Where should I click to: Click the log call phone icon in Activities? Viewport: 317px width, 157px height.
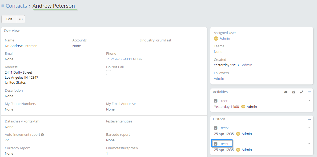tap(301, 92)
